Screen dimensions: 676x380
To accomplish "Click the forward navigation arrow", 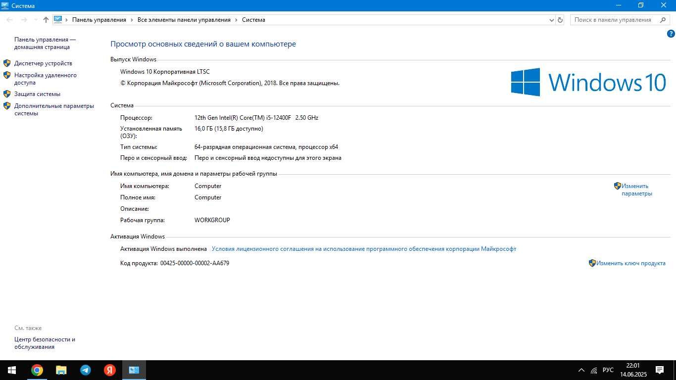I will [x=24, y=20].
